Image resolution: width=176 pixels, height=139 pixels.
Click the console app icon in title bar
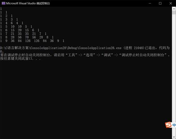coord(4,3)
